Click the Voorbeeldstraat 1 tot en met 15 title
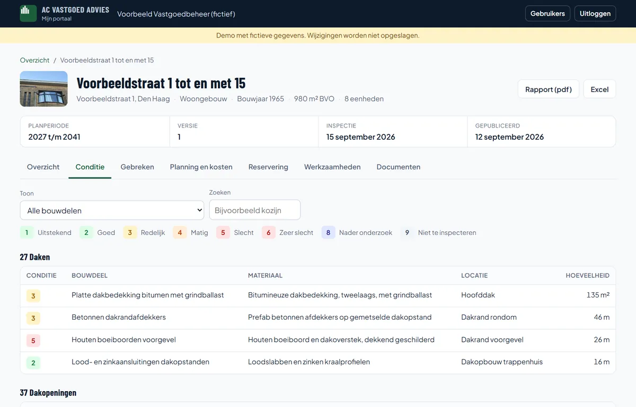This screenshot has height=407, width=636. coord(161,83)
